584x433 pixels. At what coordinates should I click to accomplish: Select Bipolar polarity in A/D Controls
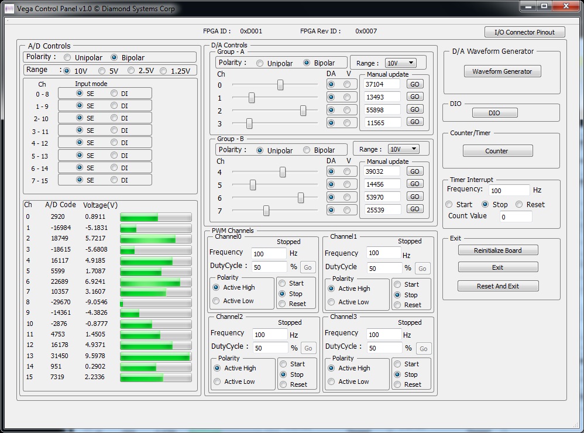click(114, 58)
